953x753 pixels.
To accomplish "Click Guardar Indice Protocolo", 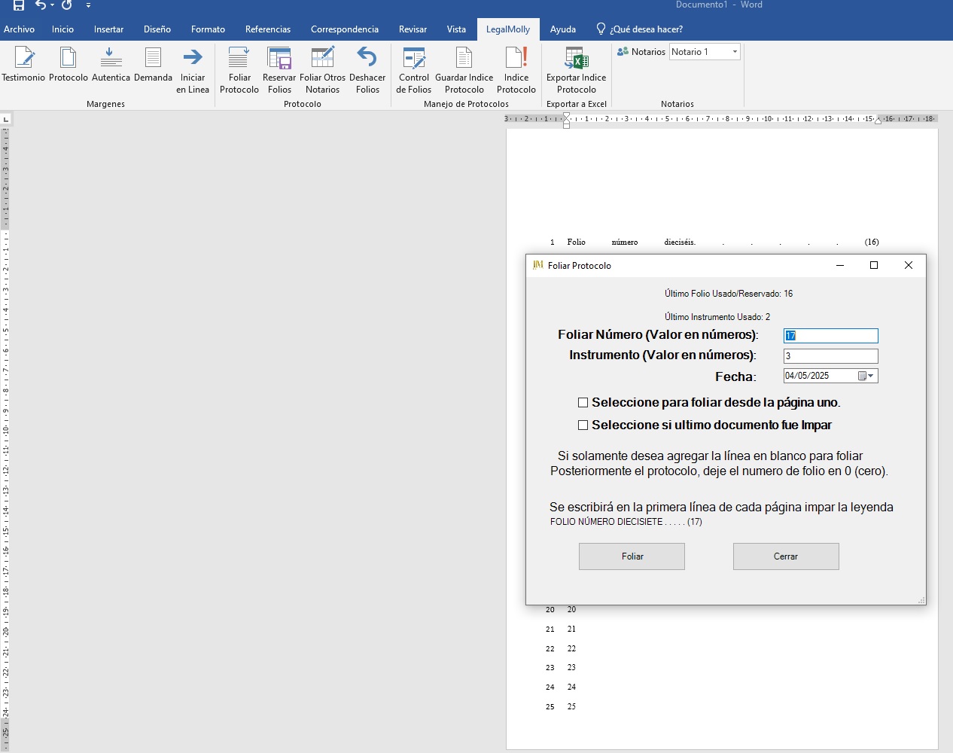I will [464, 70].
